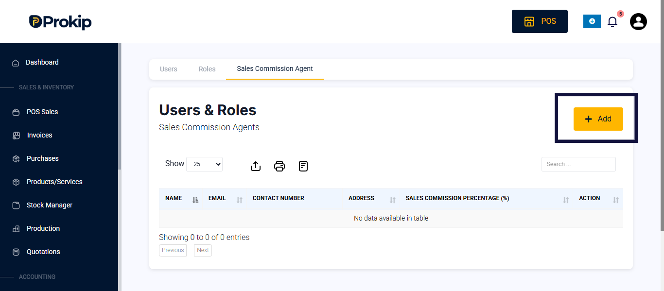664x291 pixels.
Task: Focus the table Search field
Action: 578,164
